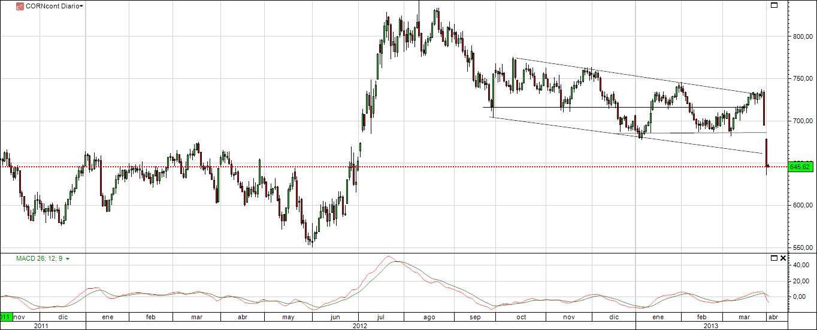
Task: Maximize the MACD indicator panel
Action: (774, 258)
